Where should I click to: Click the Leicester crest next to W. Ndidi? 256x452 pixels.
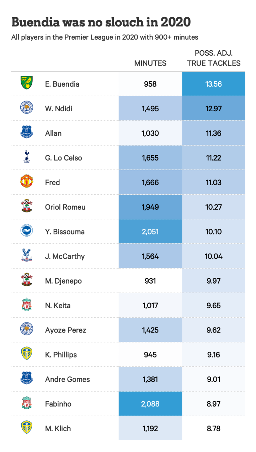pos(27,108)
